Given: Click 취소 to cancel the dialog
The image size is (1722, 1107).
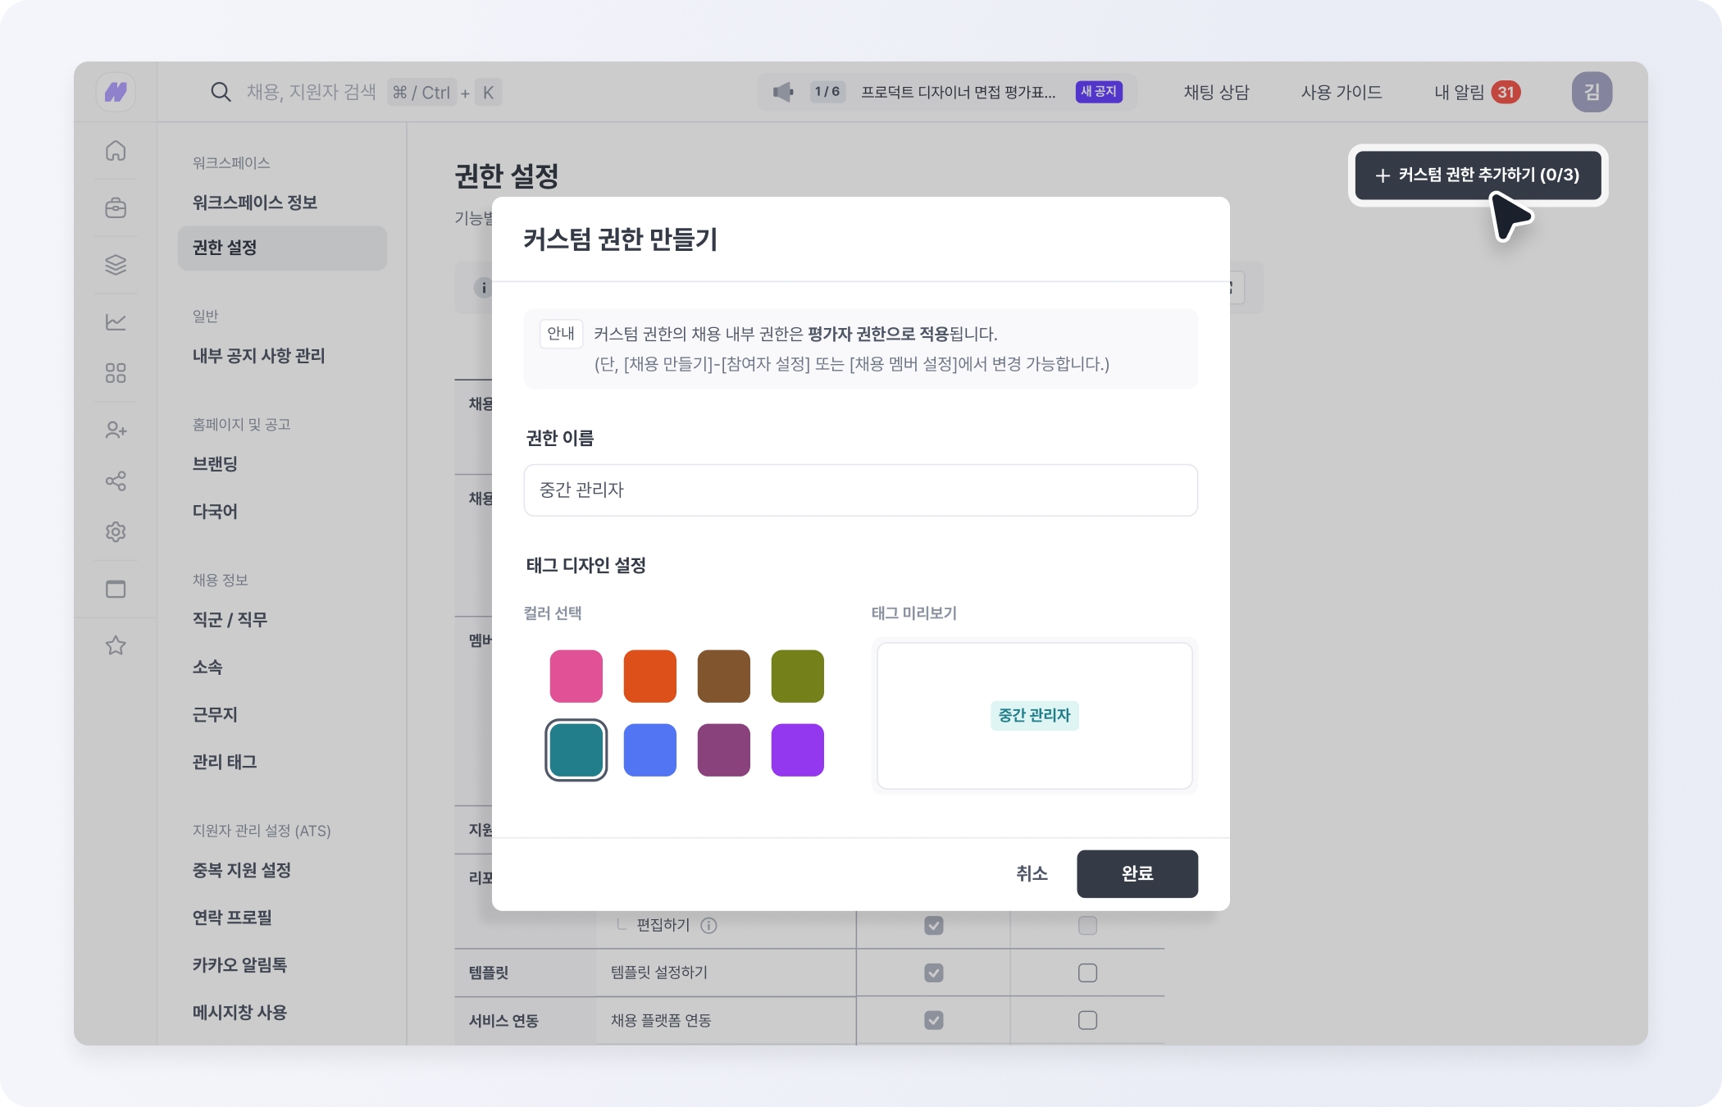Looking at the screenshot, I should coord(1032,873).
